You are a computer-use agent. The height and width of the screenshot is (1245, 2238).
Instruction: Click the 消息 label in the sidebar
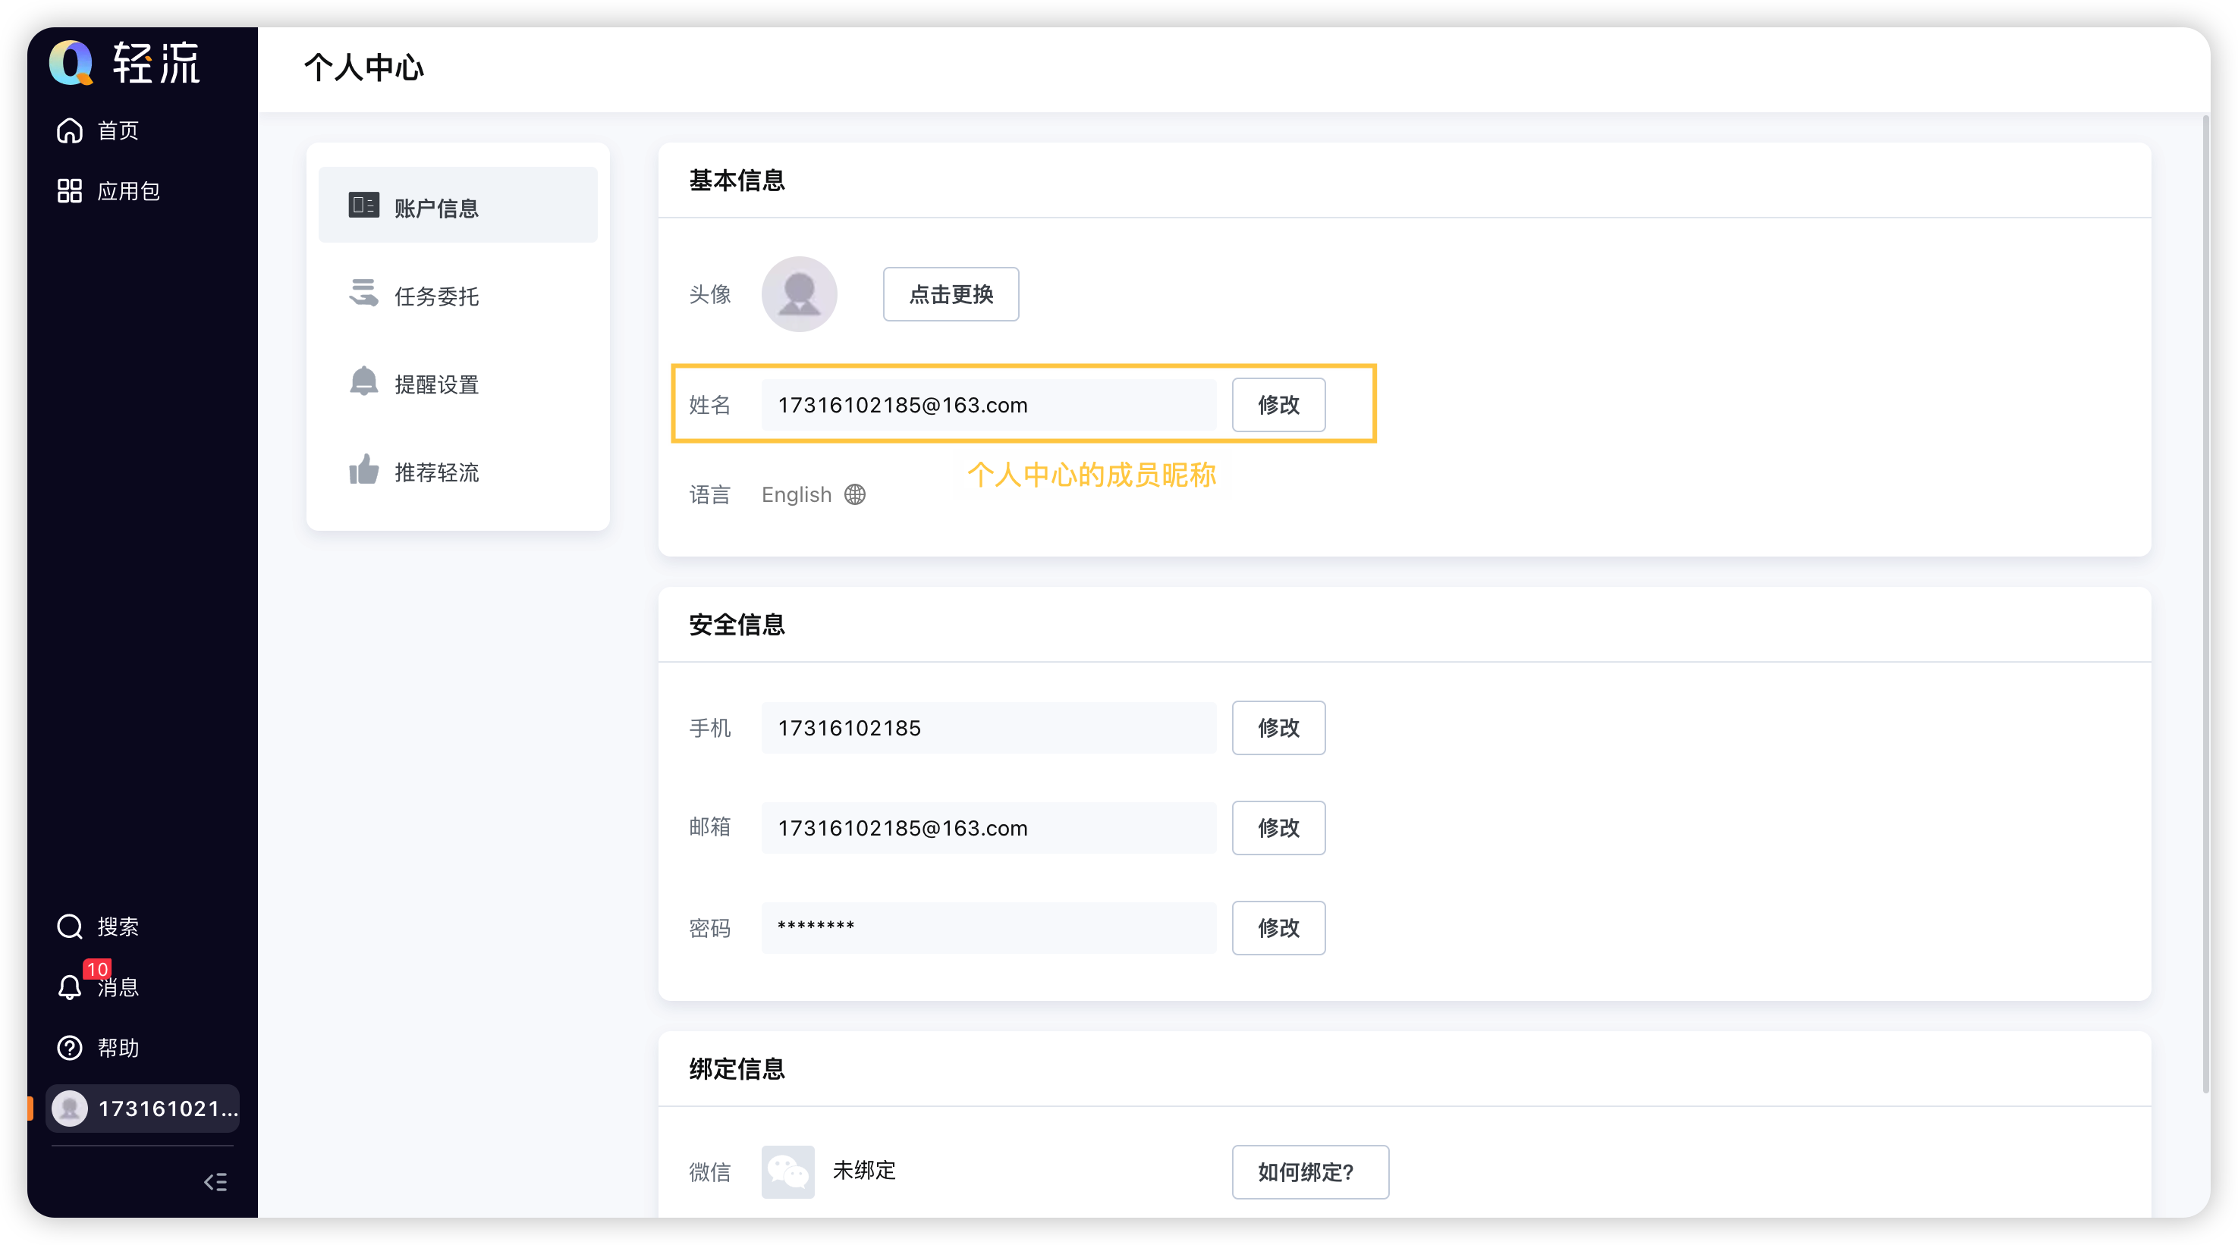tap(118, 988)
